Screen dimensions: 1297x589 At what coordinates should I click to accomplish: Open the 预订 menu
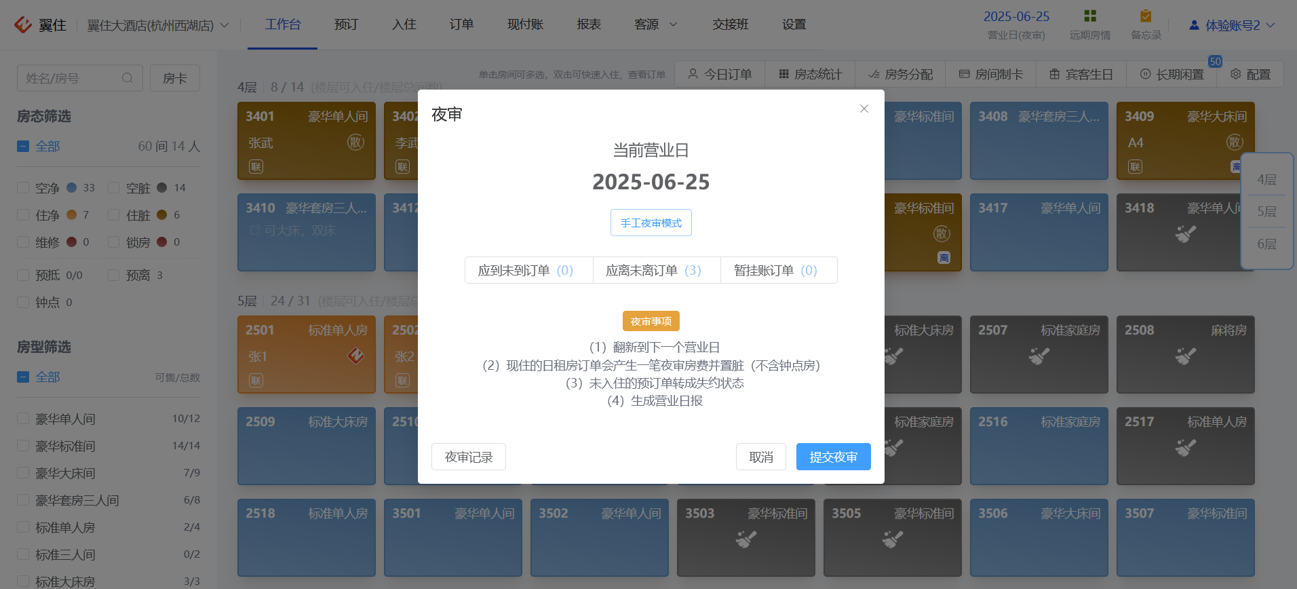tap(346, 24)
